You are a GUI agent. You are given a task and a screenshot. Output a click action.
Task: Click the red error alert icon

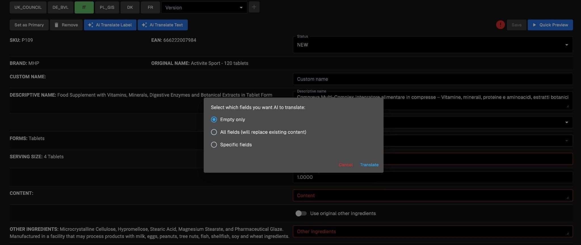pos(500,25)
